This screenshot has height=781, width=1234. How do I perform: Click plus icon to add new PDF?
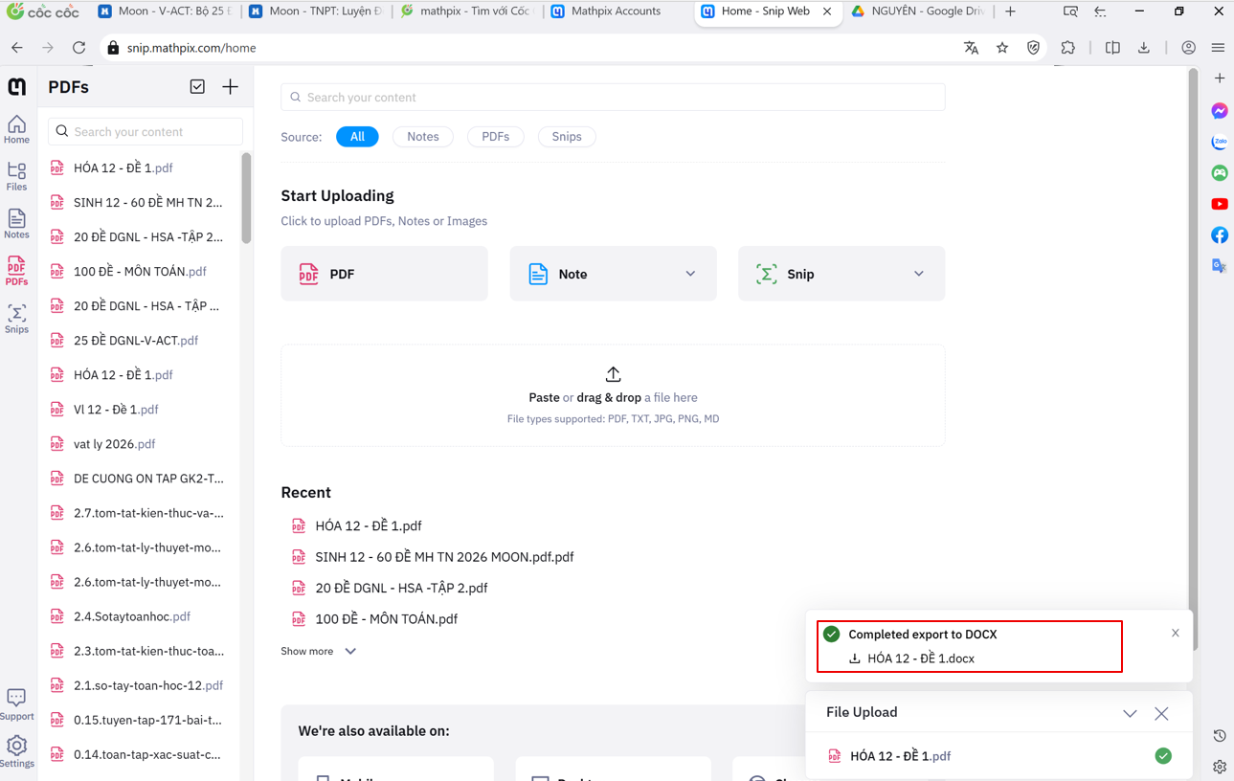pos(230,87)
